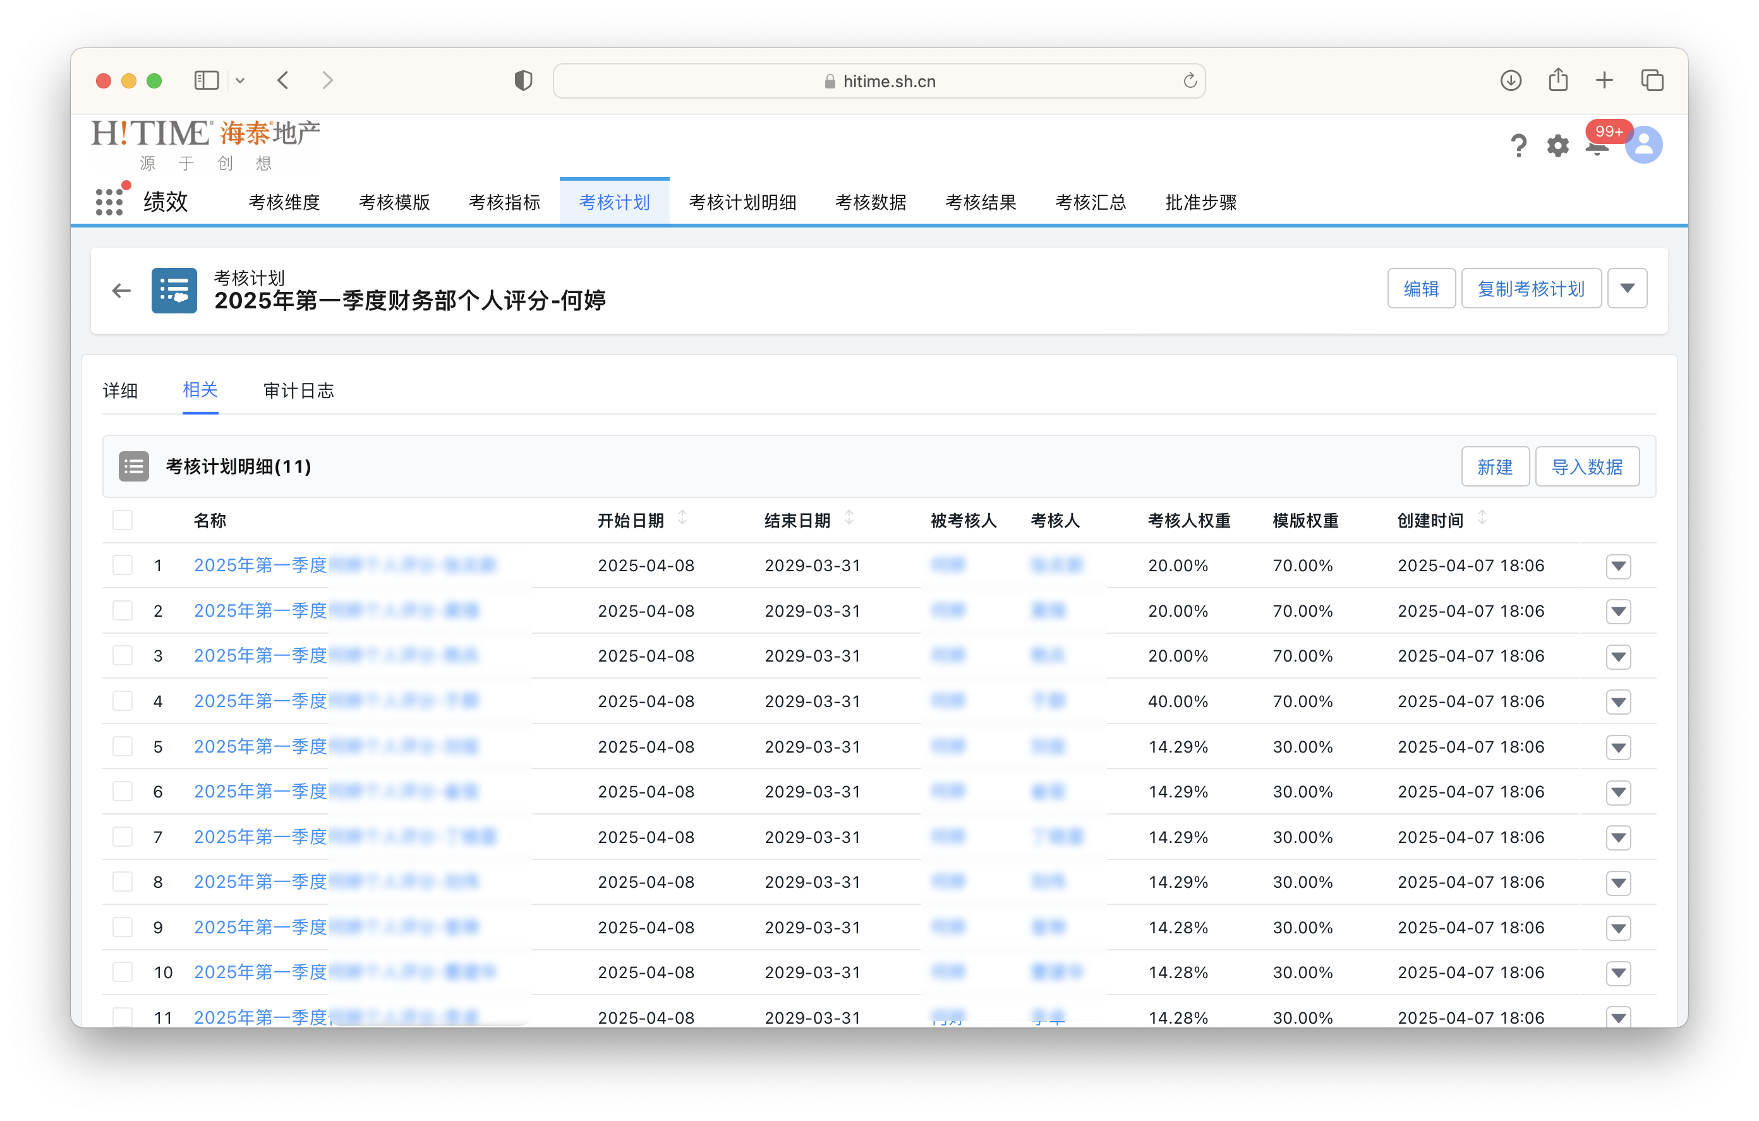Tick the select-all header checkbox
The width and height of the screenshot is (1759, 1121).
pyautogui.click(x=123, y=520)
